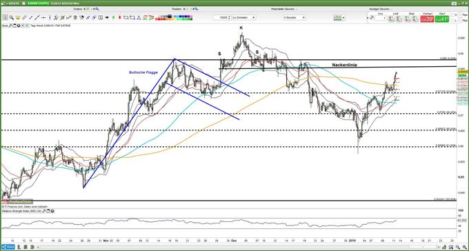Click the Kurs panel window icon
Image resolution: width=469 pixels, height=251 pixels.
click(x=14, y=26)
